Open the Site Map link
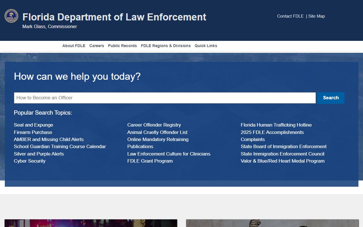The height and width of the screenshot is (227, 363). [x=316, y=16]
